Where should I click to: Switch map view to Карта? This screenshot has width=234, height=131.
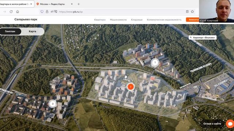click(33, 31)
